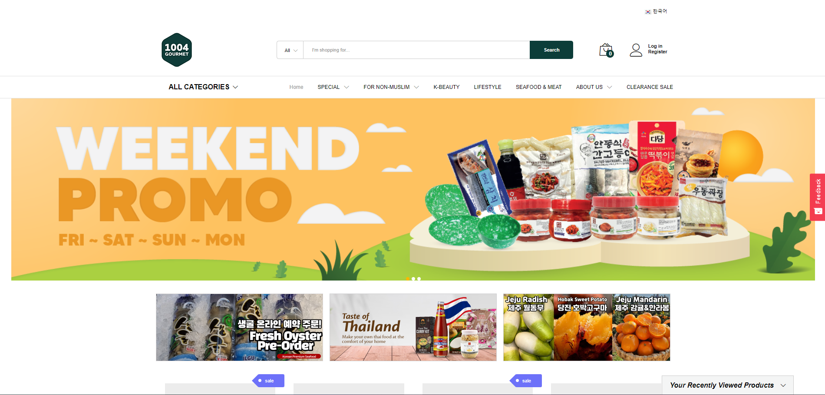The height and width of the screenshot is (395, 825).
Task: Open the shopping cart icon
Action: coord(606,50)
